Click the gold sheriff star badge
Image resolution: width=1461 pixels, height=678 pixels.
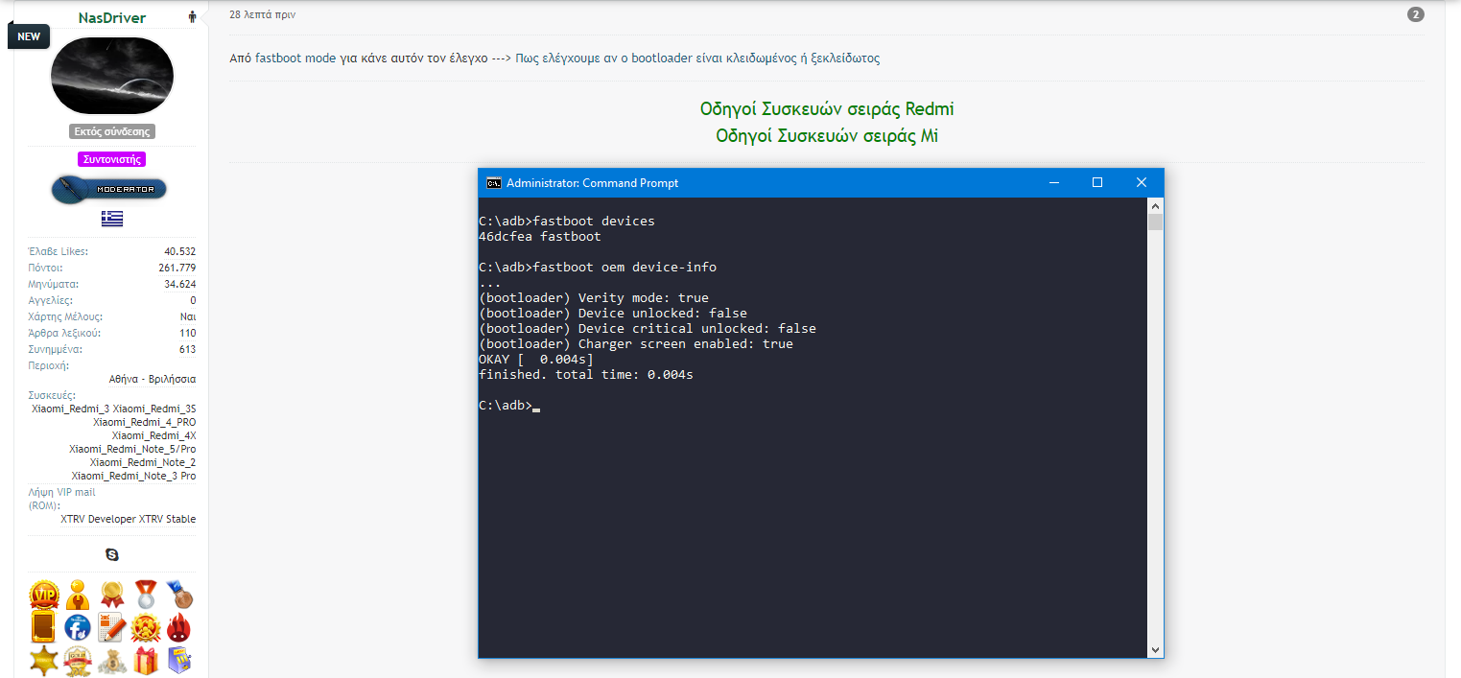tap(44, 661)
